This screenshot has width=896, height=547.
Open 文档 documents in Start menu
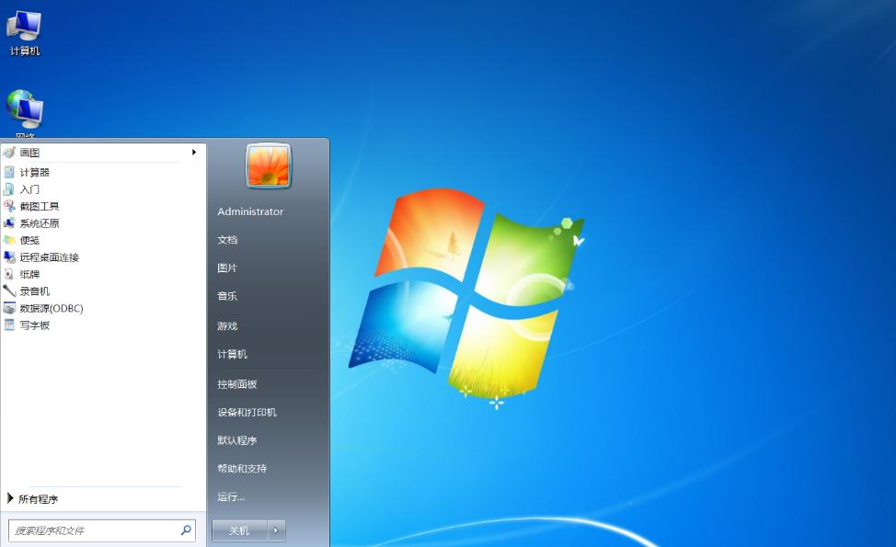point(227,240)
